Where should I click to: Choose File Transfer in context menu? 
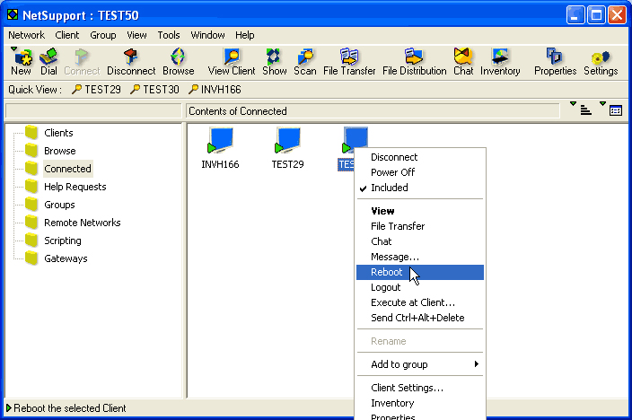pos(420,226)
